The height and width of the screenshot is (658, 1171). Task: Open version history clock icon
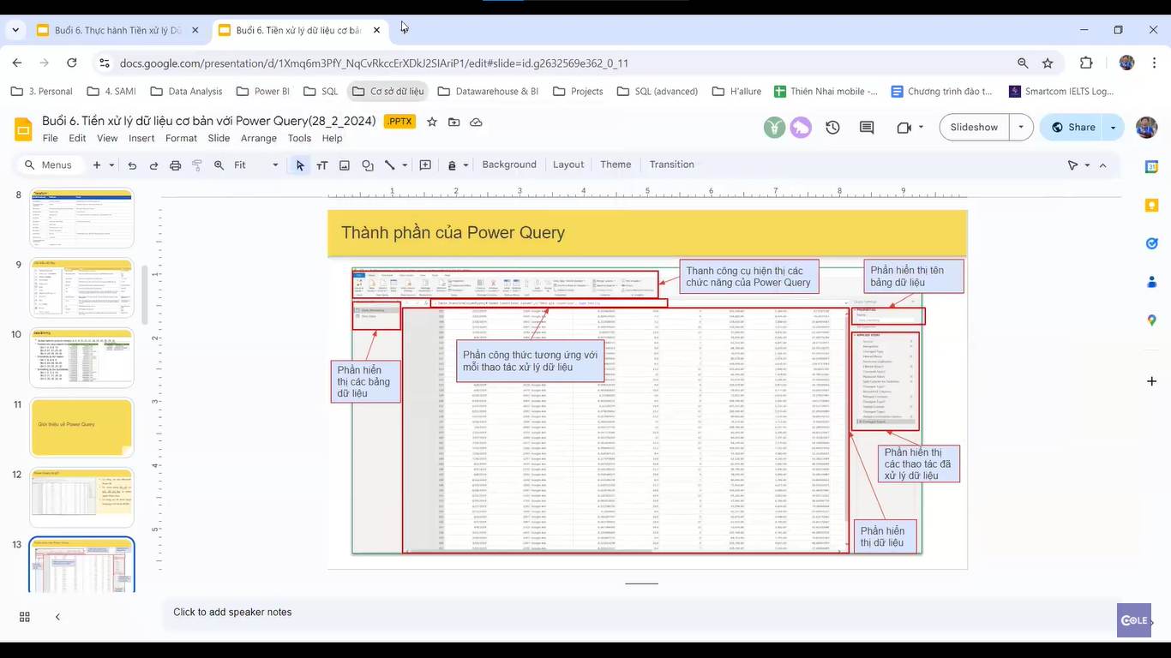(x=832, y=128)
